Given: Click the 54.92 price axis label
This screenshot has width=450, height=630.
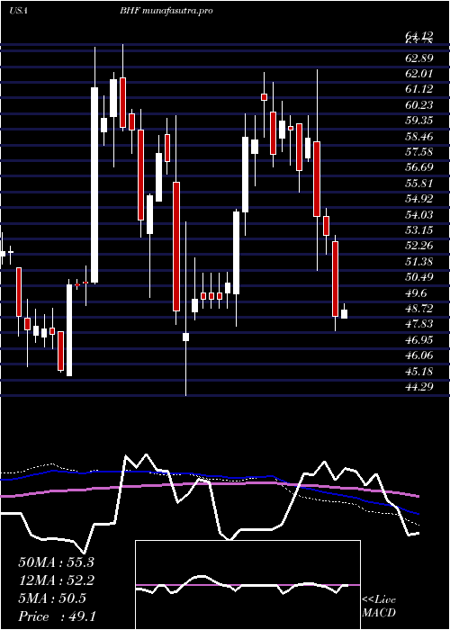Looking at the screenshot, I should point(419,199).
